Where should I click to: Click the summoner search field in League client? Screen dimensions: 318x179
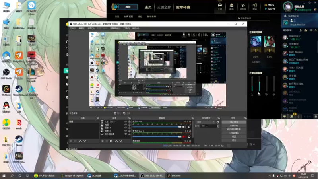253,18
